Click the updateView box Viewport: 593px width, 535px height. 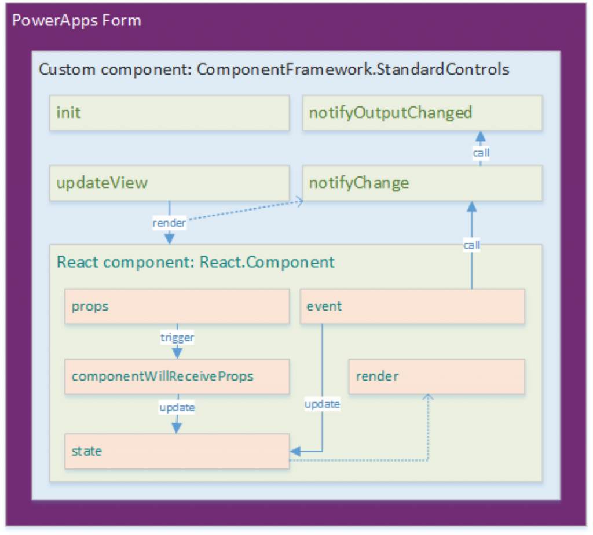point(170,183)
